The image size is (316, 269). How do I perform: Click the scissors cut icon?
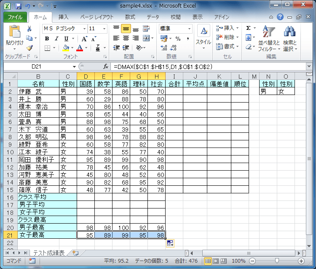[29, 29]
